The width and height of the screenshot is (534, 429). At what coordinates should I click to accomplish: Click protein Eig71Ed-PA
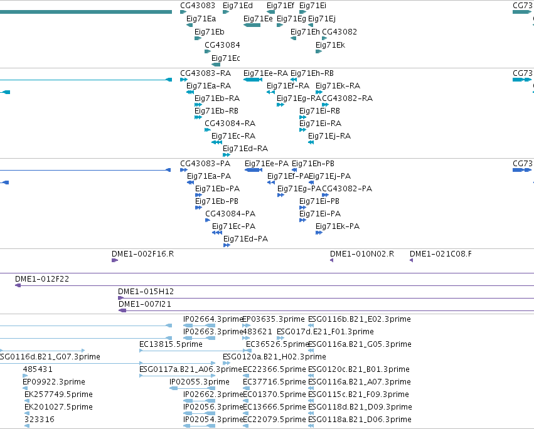pos(245,239)
